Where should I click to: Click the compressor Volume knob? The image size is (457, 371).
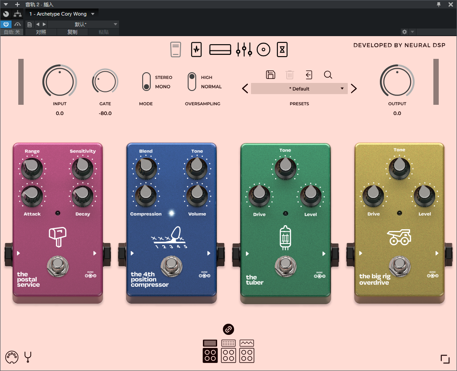(197, 196)
